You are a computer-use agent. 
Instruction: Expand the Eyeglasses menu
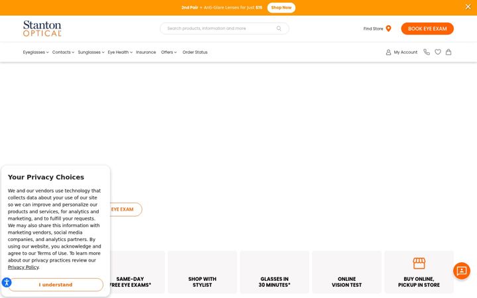[36, 52]
